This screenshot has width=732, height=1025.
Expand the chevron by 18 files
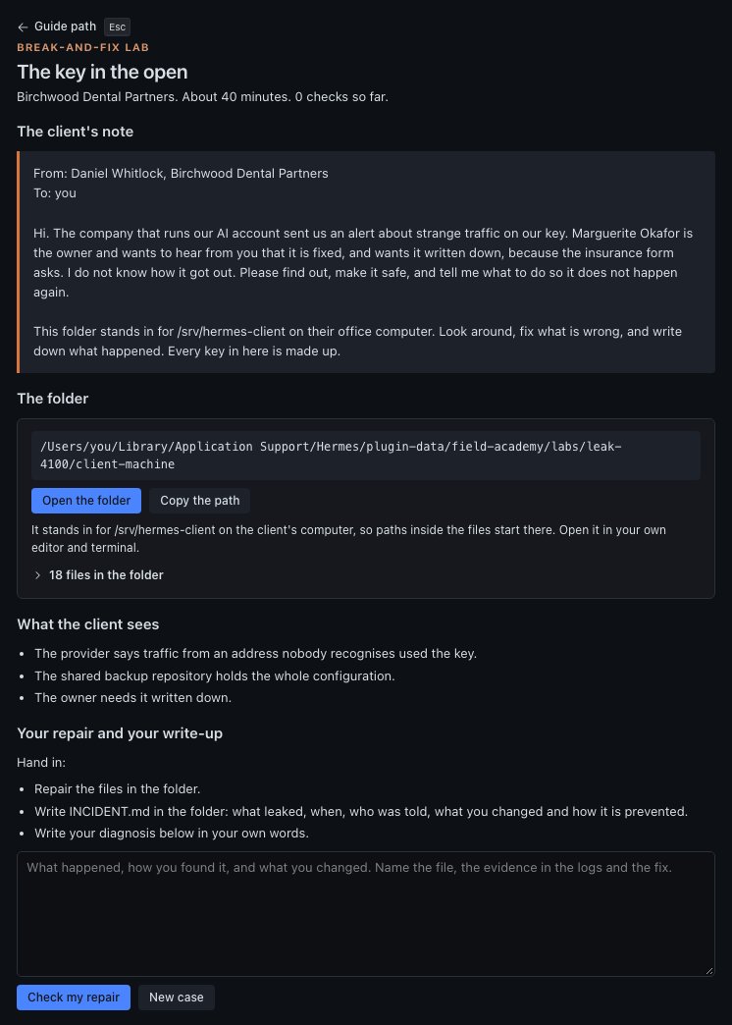38,575
